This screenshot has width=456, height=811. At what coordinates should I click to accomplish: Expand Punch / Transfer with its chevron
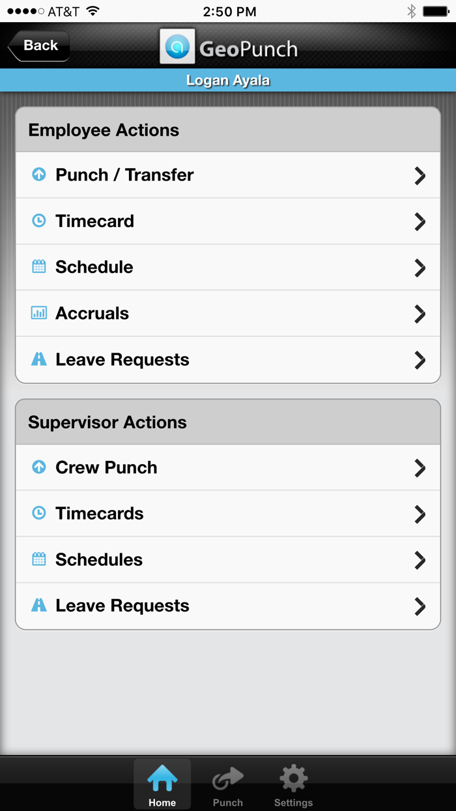(x=420, y=175)
